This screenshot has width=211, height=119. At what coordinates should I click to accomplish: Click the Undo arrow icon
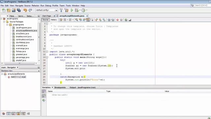[25, 10]
